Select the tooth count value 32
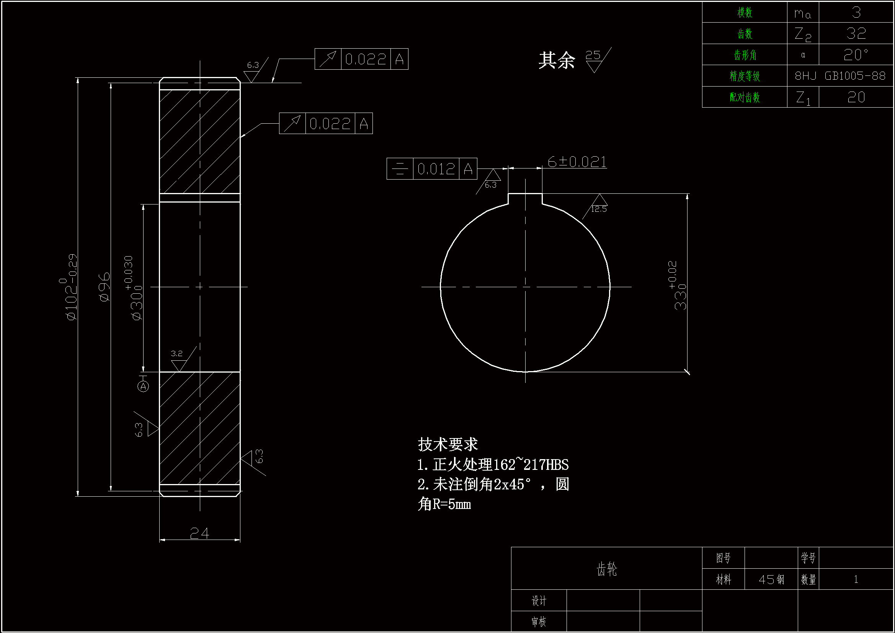 [856, 34]
